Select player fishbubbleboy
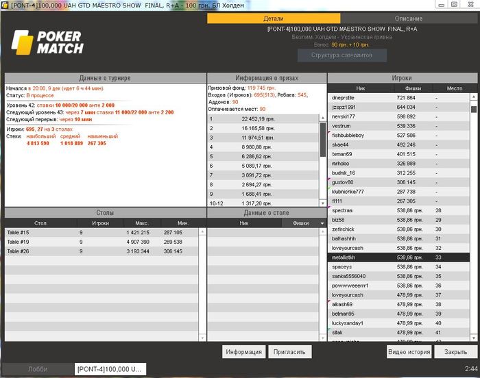480x378 pixels. pos(398,136)
